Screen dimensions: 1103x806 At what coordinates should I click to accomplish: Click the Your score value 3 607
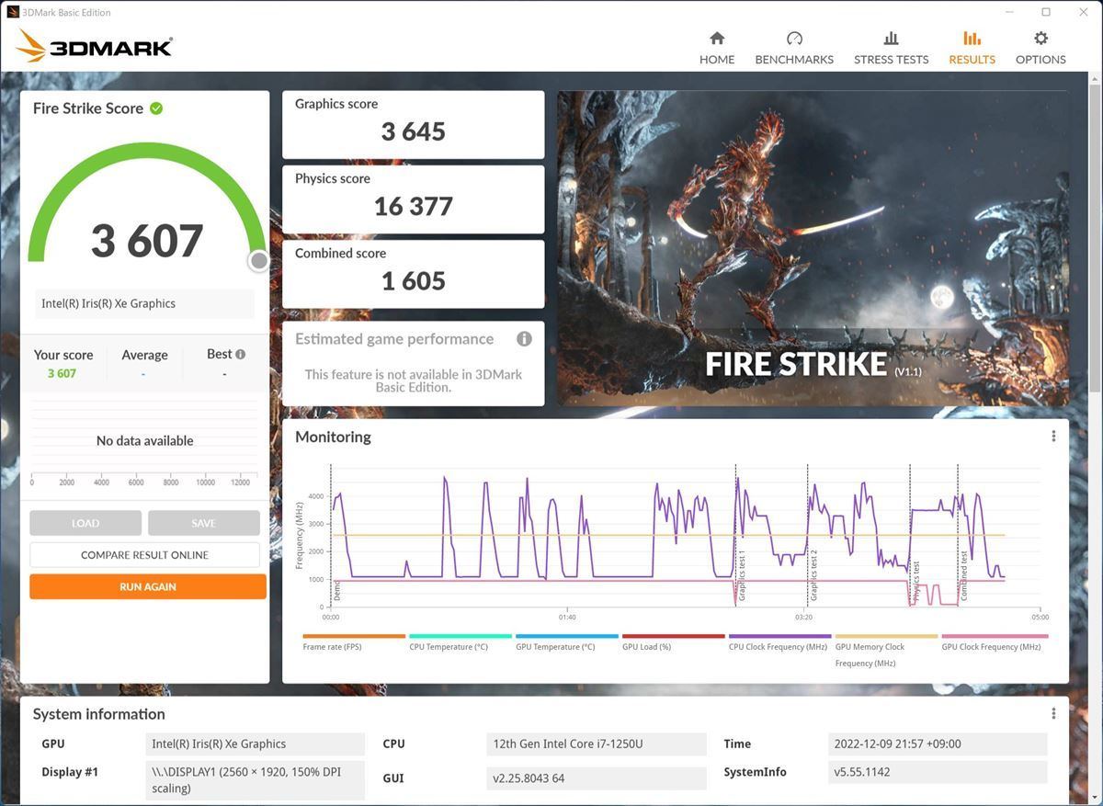[x=62, y=373]
